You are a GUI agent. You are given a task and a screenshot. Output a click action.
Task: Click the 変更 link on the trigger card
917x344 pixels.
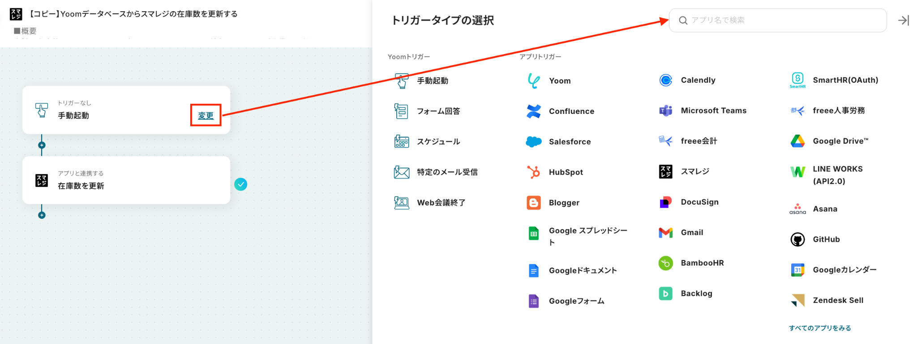coord(206,116)
